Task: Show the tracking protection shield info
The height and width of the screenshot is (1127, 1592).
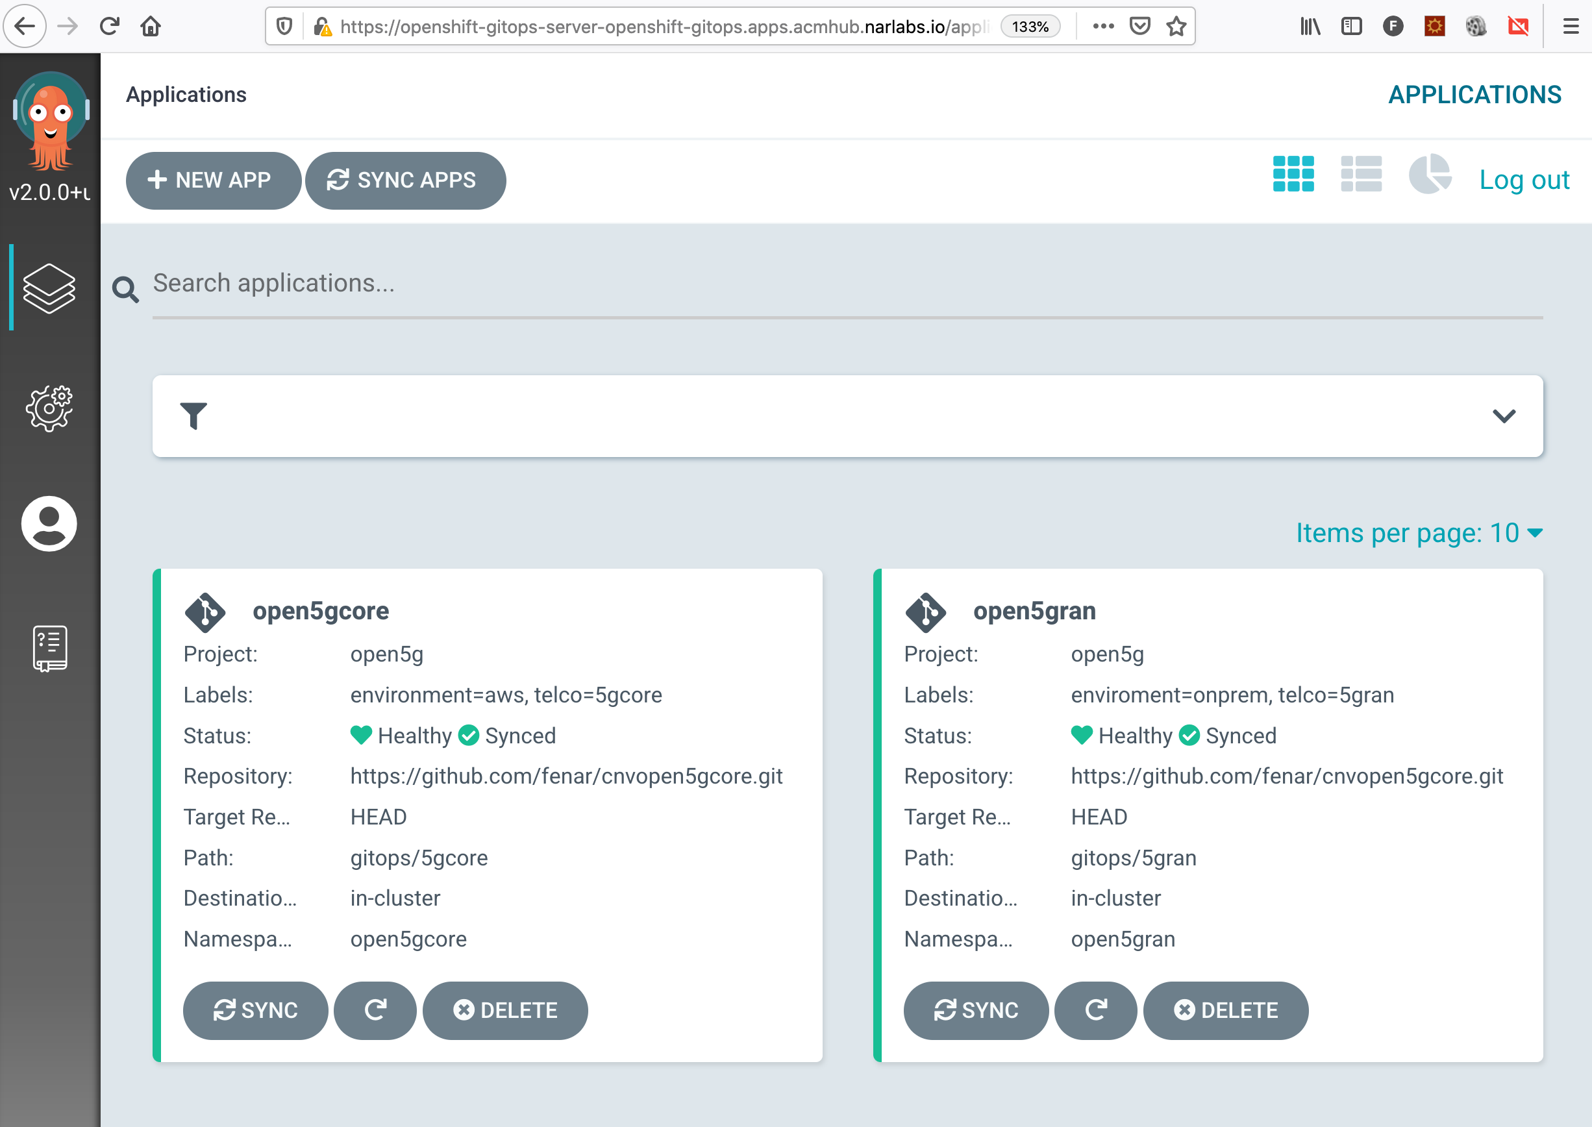Action: click(284, 27)
